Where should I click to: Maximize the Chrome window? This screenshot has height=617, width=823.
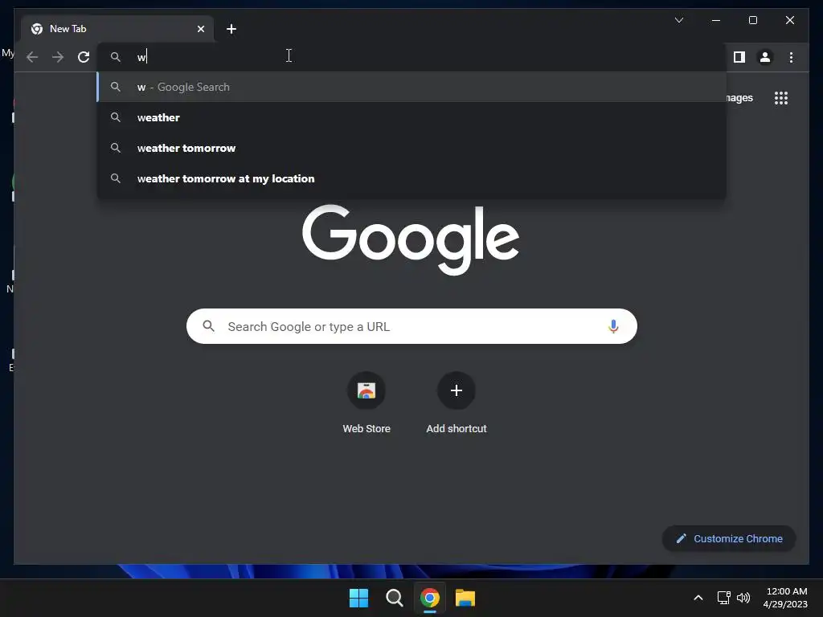coord(752,20)
